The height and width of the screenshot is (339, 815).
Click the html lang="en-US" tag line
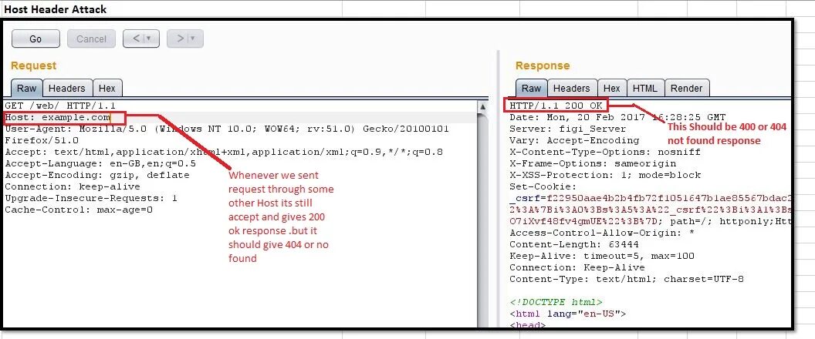567,314
